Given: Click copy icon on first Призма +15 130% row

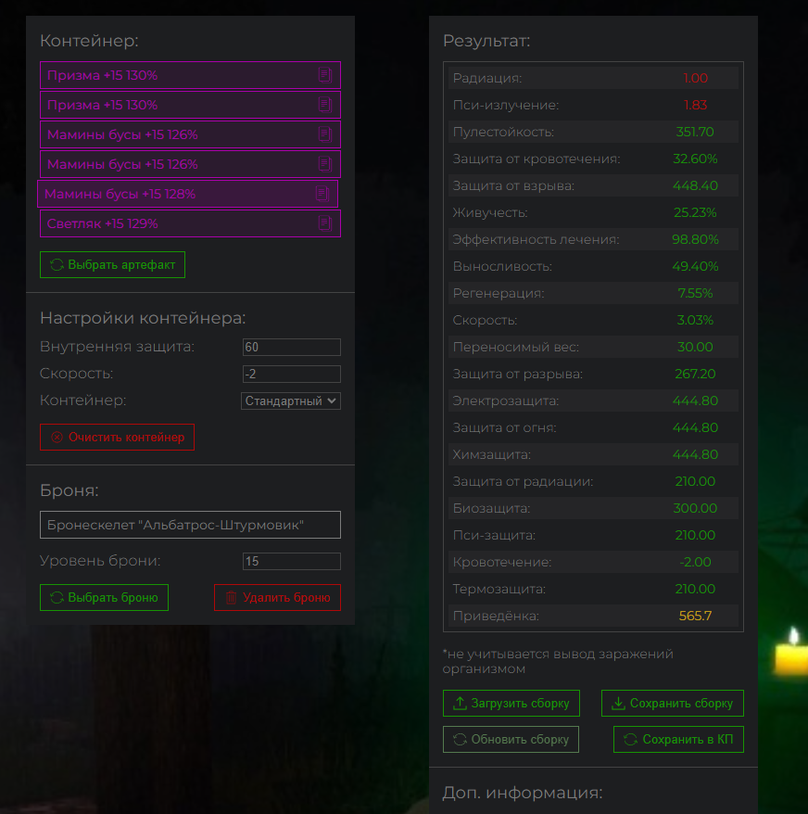Looking at the screenshot, I should tap(325, 75).
